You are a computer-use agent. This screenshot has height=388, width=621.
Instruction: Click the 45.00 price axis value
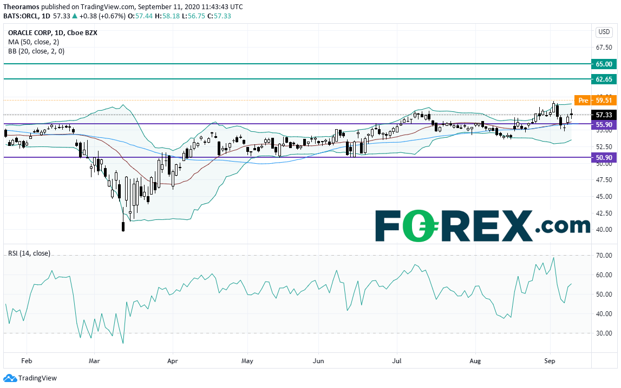click(x=604, y=196)
